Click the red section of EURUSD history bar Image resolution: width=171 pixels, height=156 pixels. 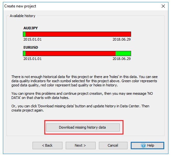click(x=71, y=54)
